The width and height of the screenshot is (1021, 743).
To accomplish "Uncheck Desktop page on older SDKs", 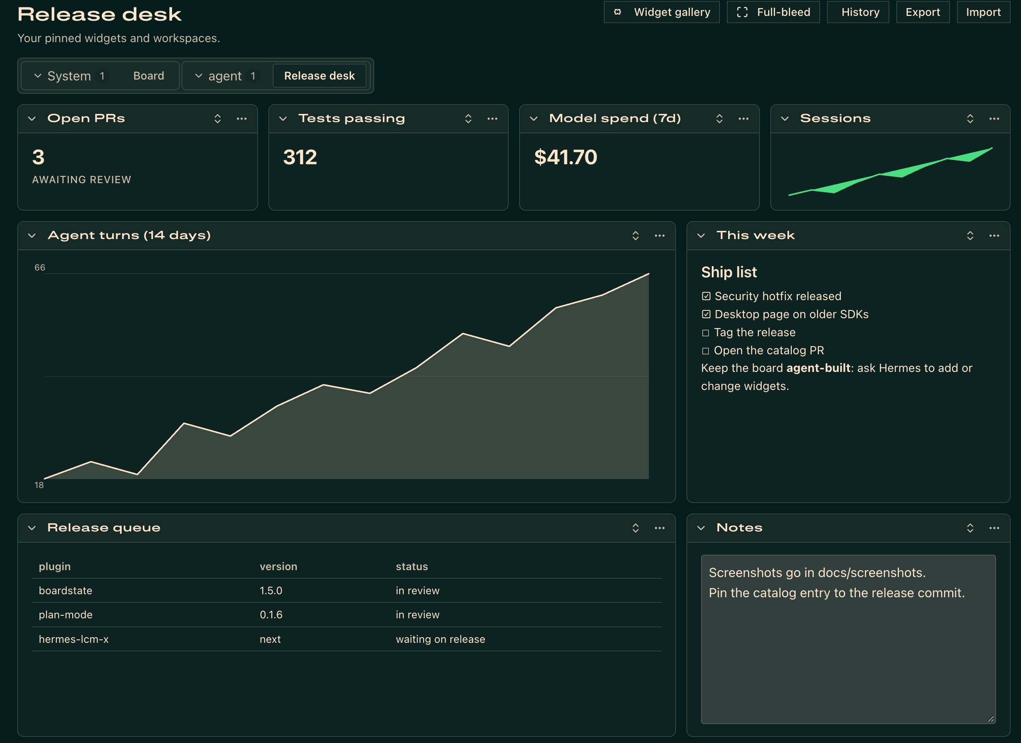I will click(706, 315).
